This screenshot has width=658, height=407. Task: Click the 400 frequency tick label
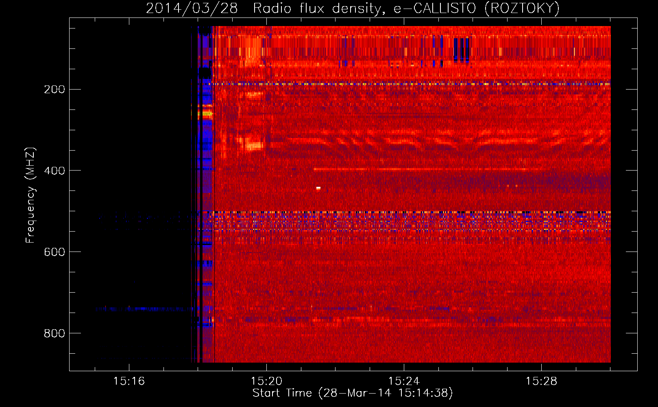click(54, 171)
